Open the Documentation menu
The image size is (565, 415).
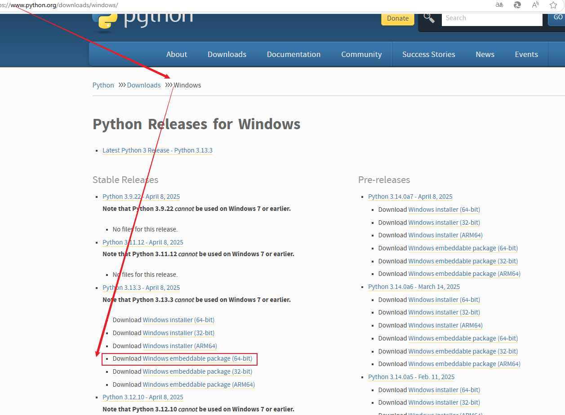(294, 54)
